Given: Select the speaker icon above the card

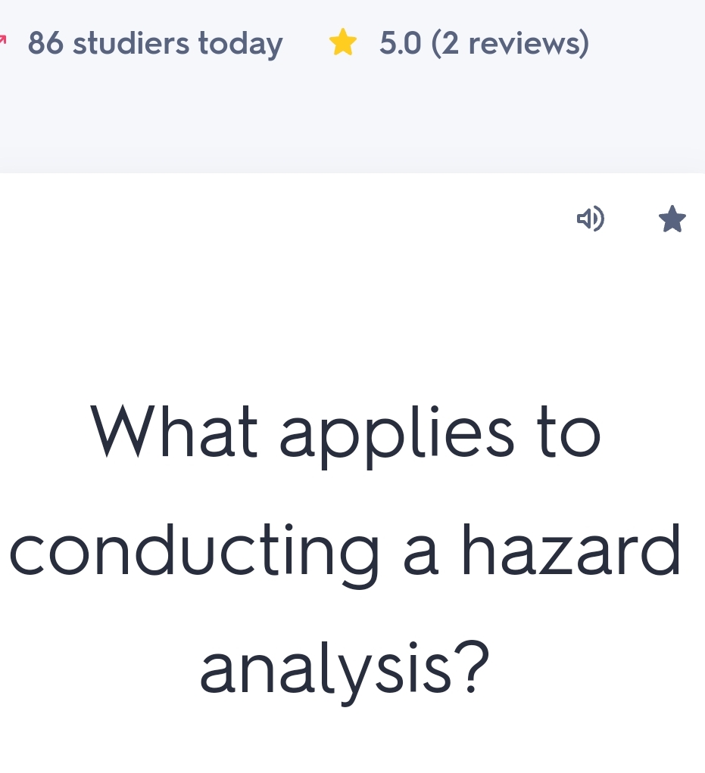Looking at the screenshot, I should 591,219.
